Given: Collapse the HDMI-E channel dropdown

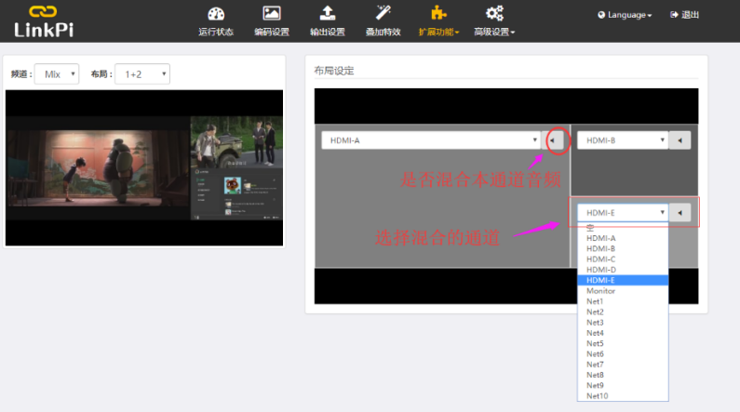Looking at the screenshot, I should pos(623,213).
